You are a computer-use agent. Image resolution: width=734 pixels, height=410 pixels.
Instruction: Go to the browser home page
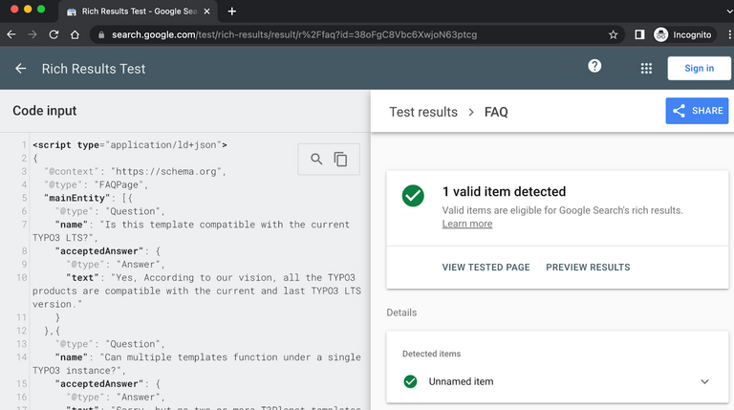pyautogui.click(x=75, y=34)
